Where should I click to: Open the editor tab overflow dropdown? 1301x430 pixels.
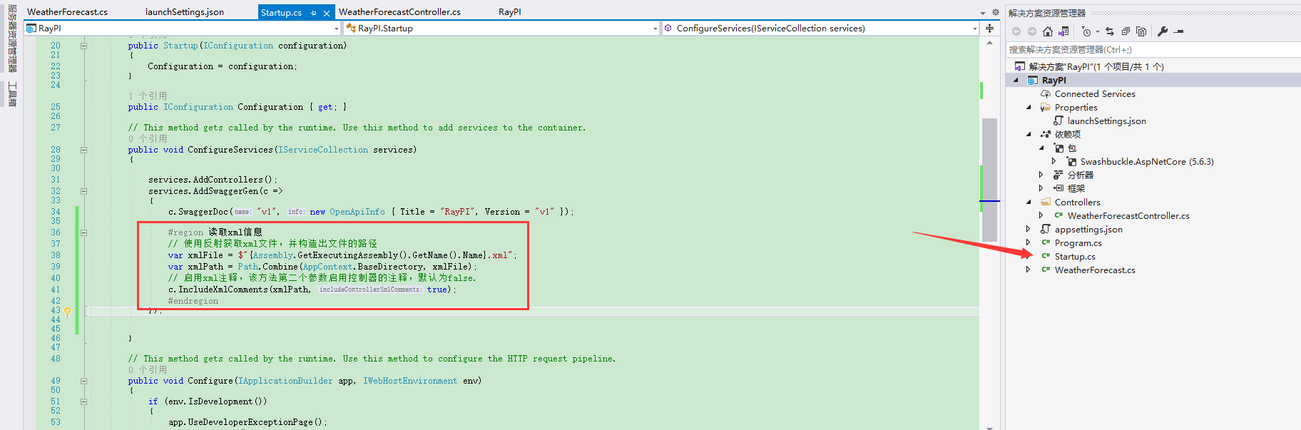983,13
